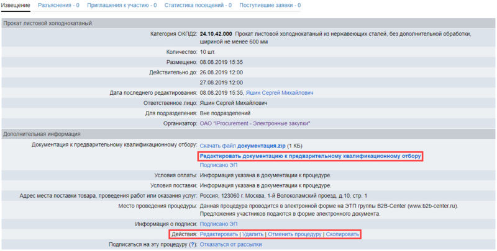Click Отказаться от рассылки link
The image size is (497, 251).
click(x=230, y=245)
